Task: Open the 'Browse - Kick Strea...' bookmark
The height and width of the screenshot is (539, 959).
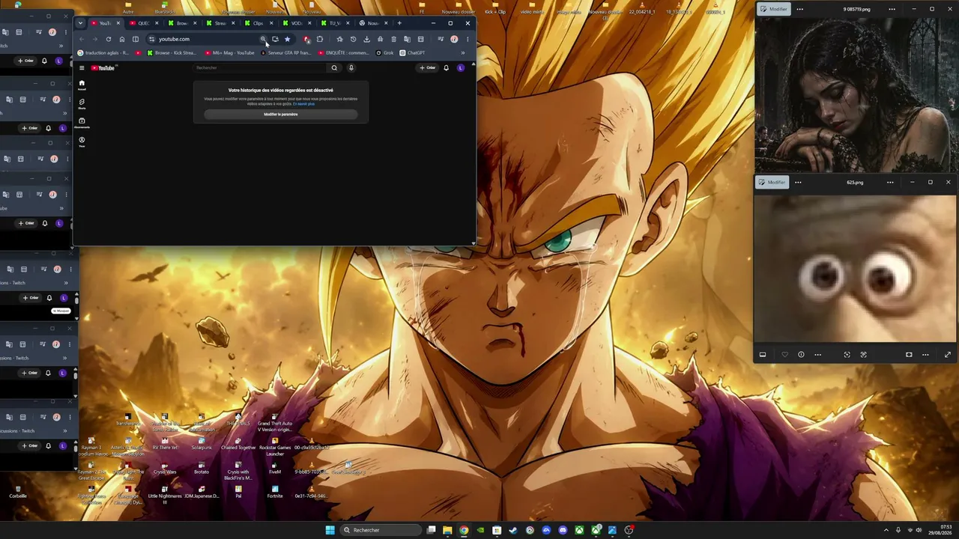Action: click(x=172, y=53)
